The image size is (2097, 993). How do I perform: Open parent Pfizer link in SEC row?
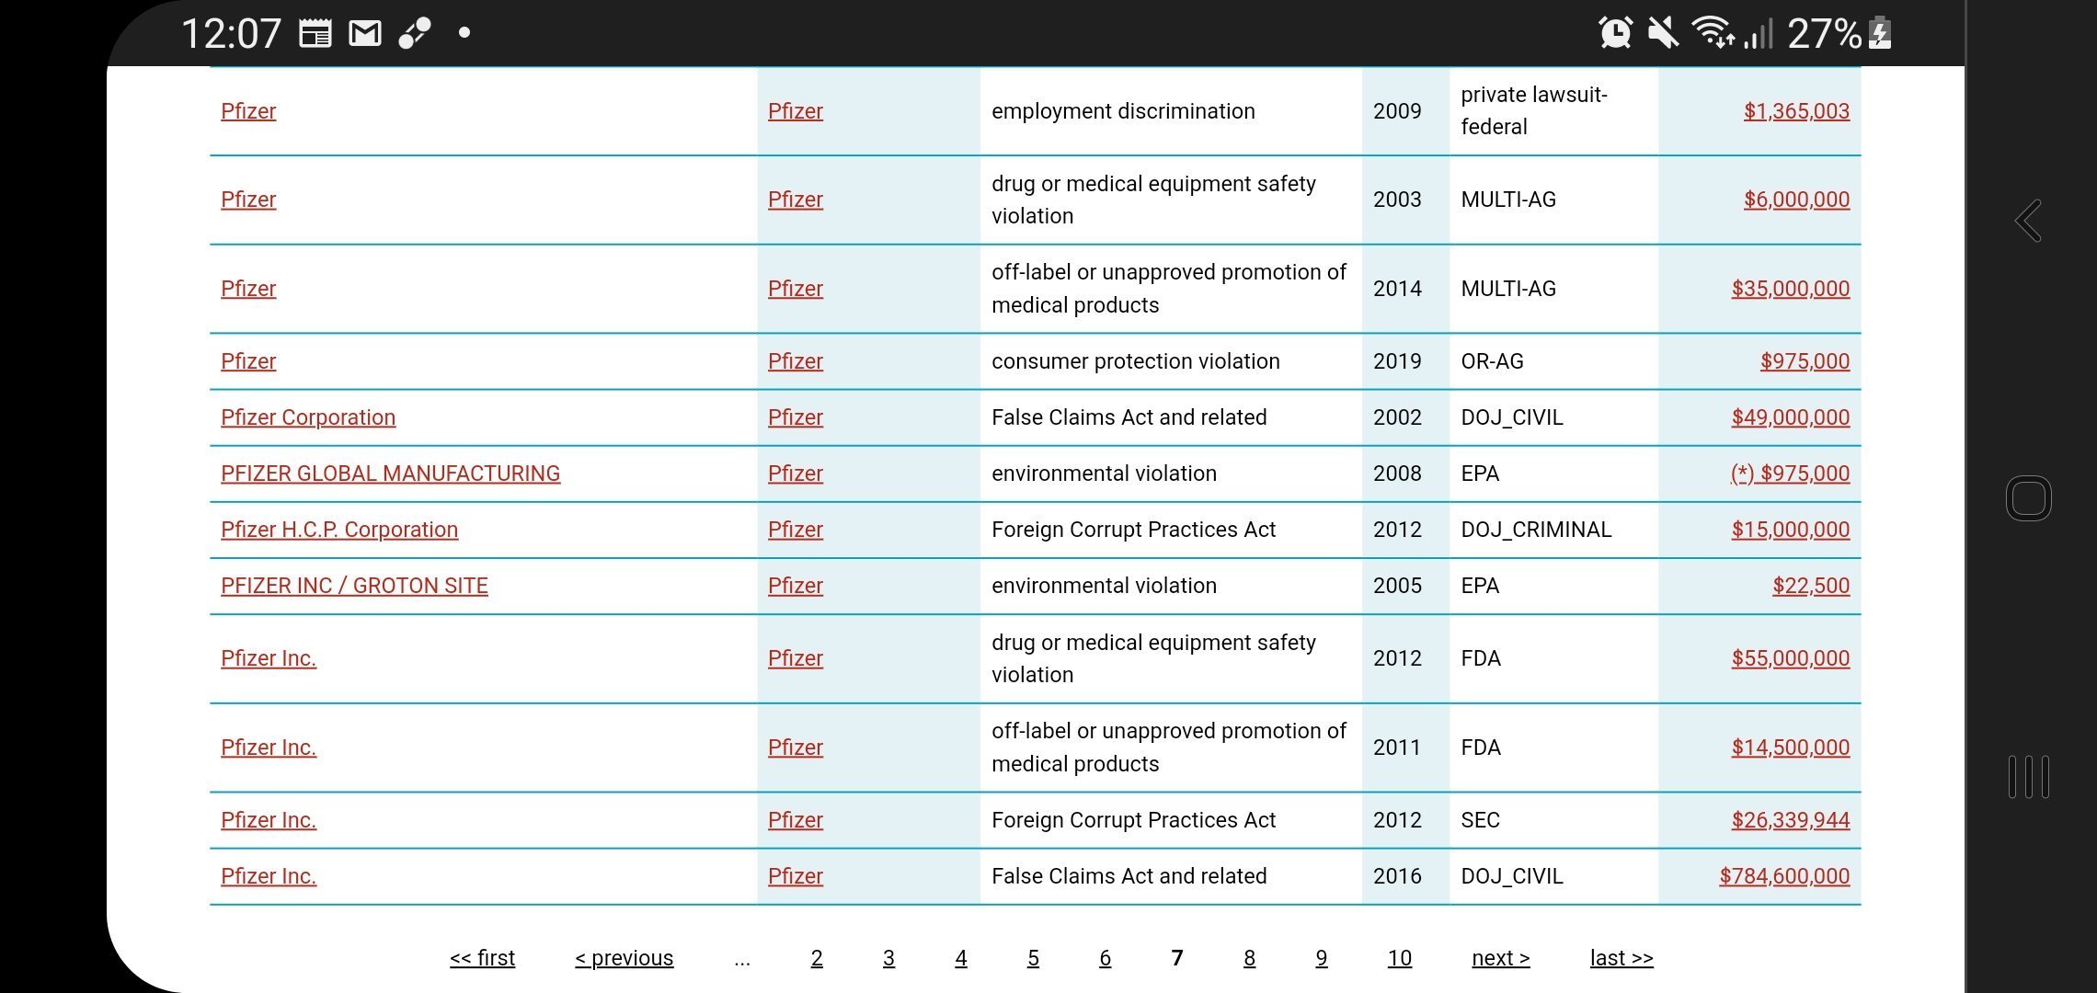796,820
